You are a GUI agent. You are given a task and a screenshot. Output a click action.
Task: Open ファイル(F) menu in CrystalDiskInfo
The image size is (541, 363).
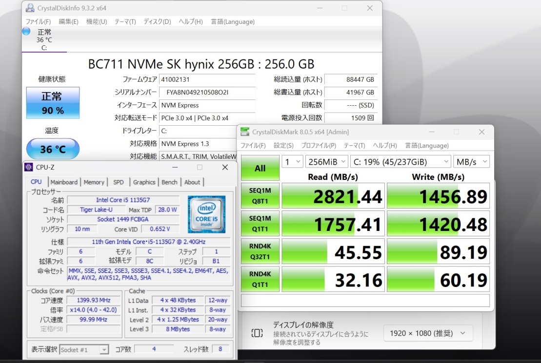[39, 22]
